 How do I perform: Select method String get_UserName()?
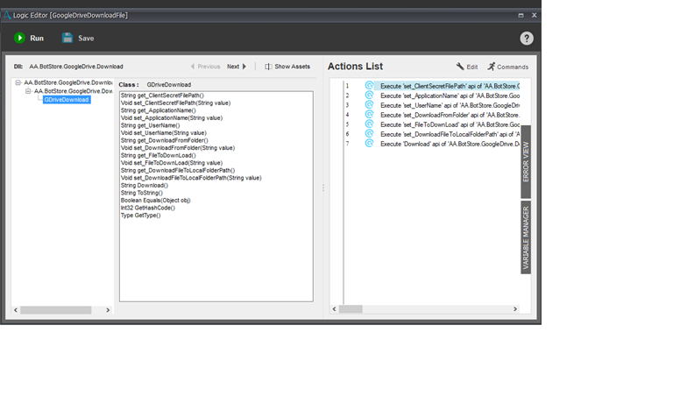[150, 125]
